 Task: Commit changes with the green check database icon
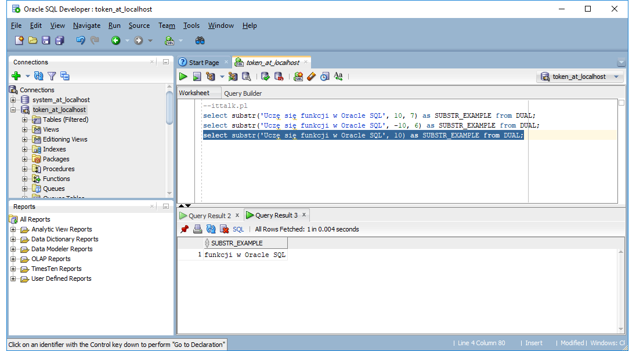coord(265,77)
